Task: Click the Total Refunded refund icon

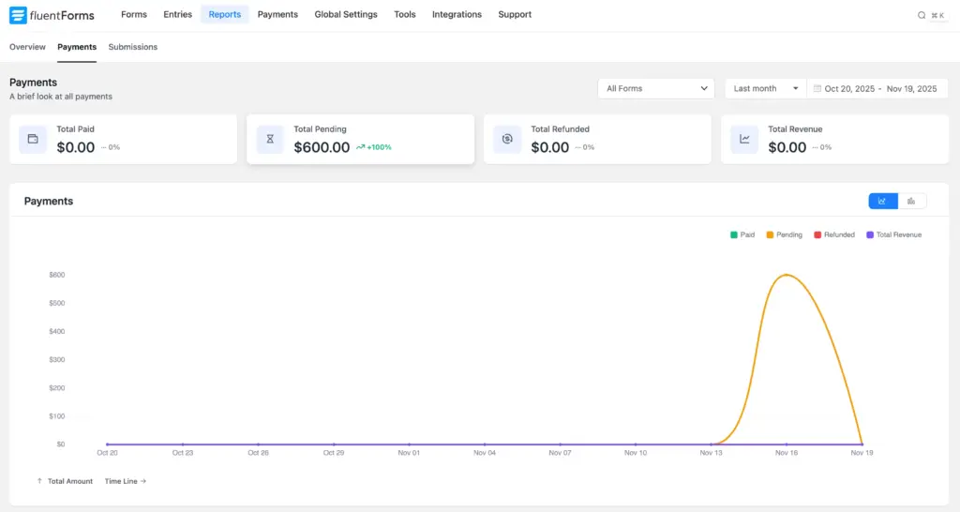Action: 507,139
